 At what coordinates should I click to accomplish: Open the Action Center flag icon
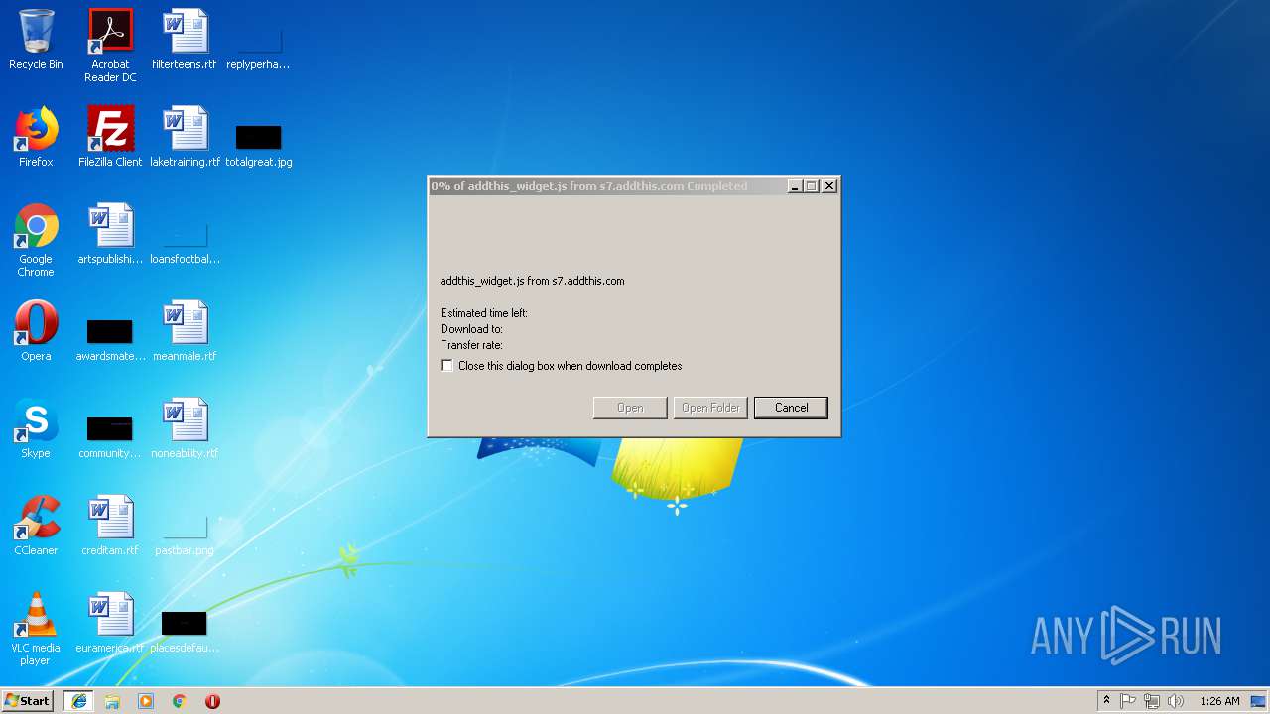click(1128, 701)
